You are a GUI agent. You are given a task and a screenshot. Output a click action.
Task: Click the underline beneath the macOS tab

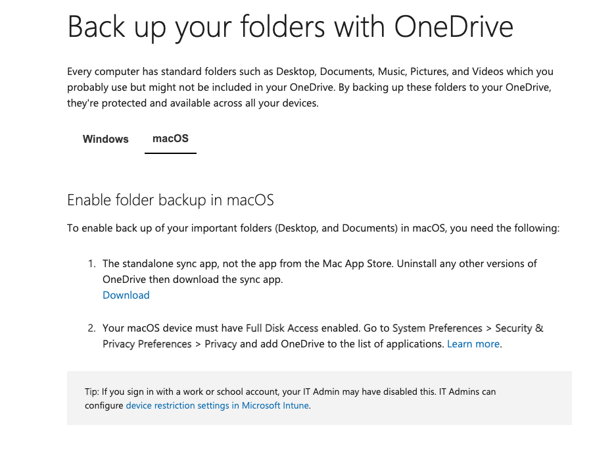pyautogui.click(x=170, y=153)
